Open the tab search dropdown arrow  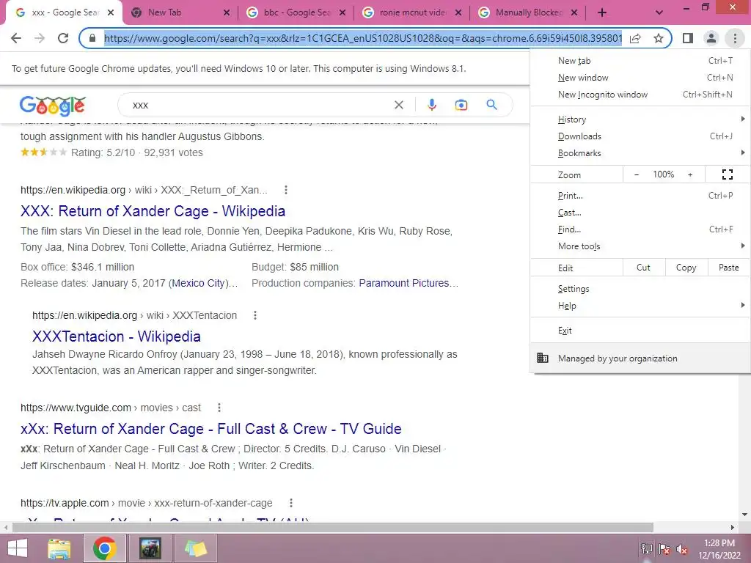point(659,13)
